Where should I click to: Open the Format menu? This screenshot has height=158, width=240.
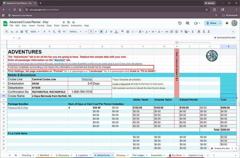click(x=41, y=26)
